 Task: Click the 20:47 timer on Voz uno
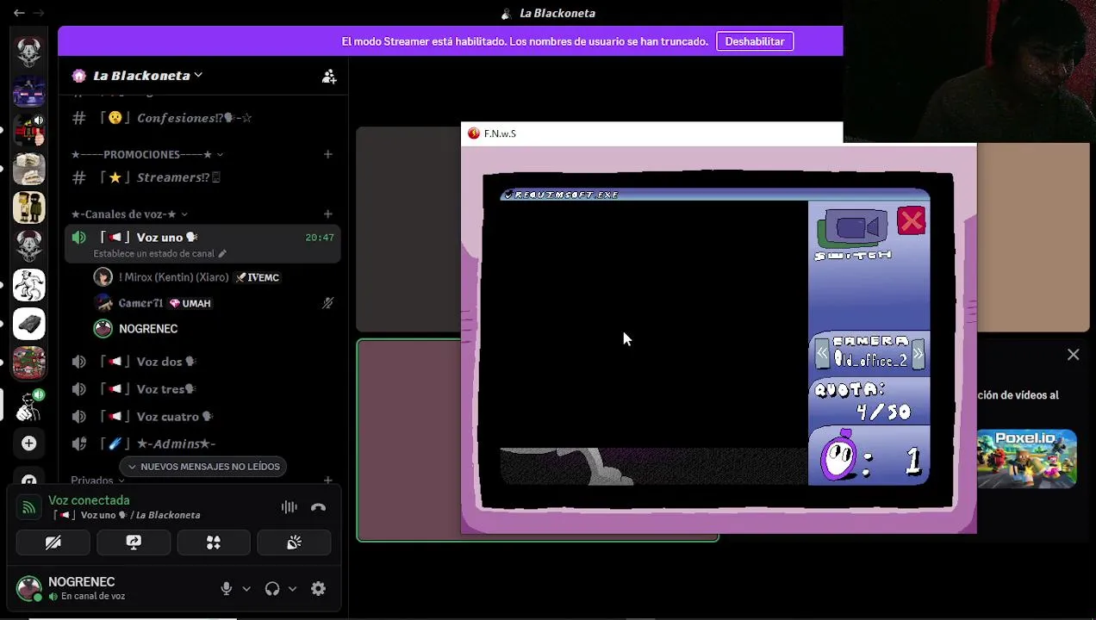(x=320, y=238)
